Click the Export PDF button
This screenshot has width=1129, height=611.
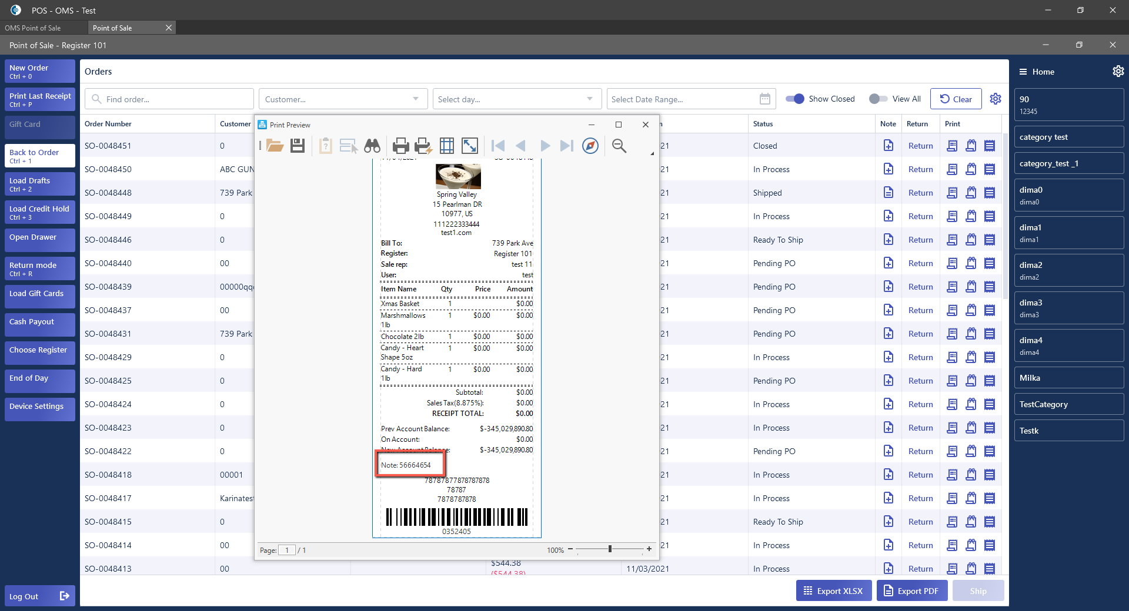coord(911,591)
